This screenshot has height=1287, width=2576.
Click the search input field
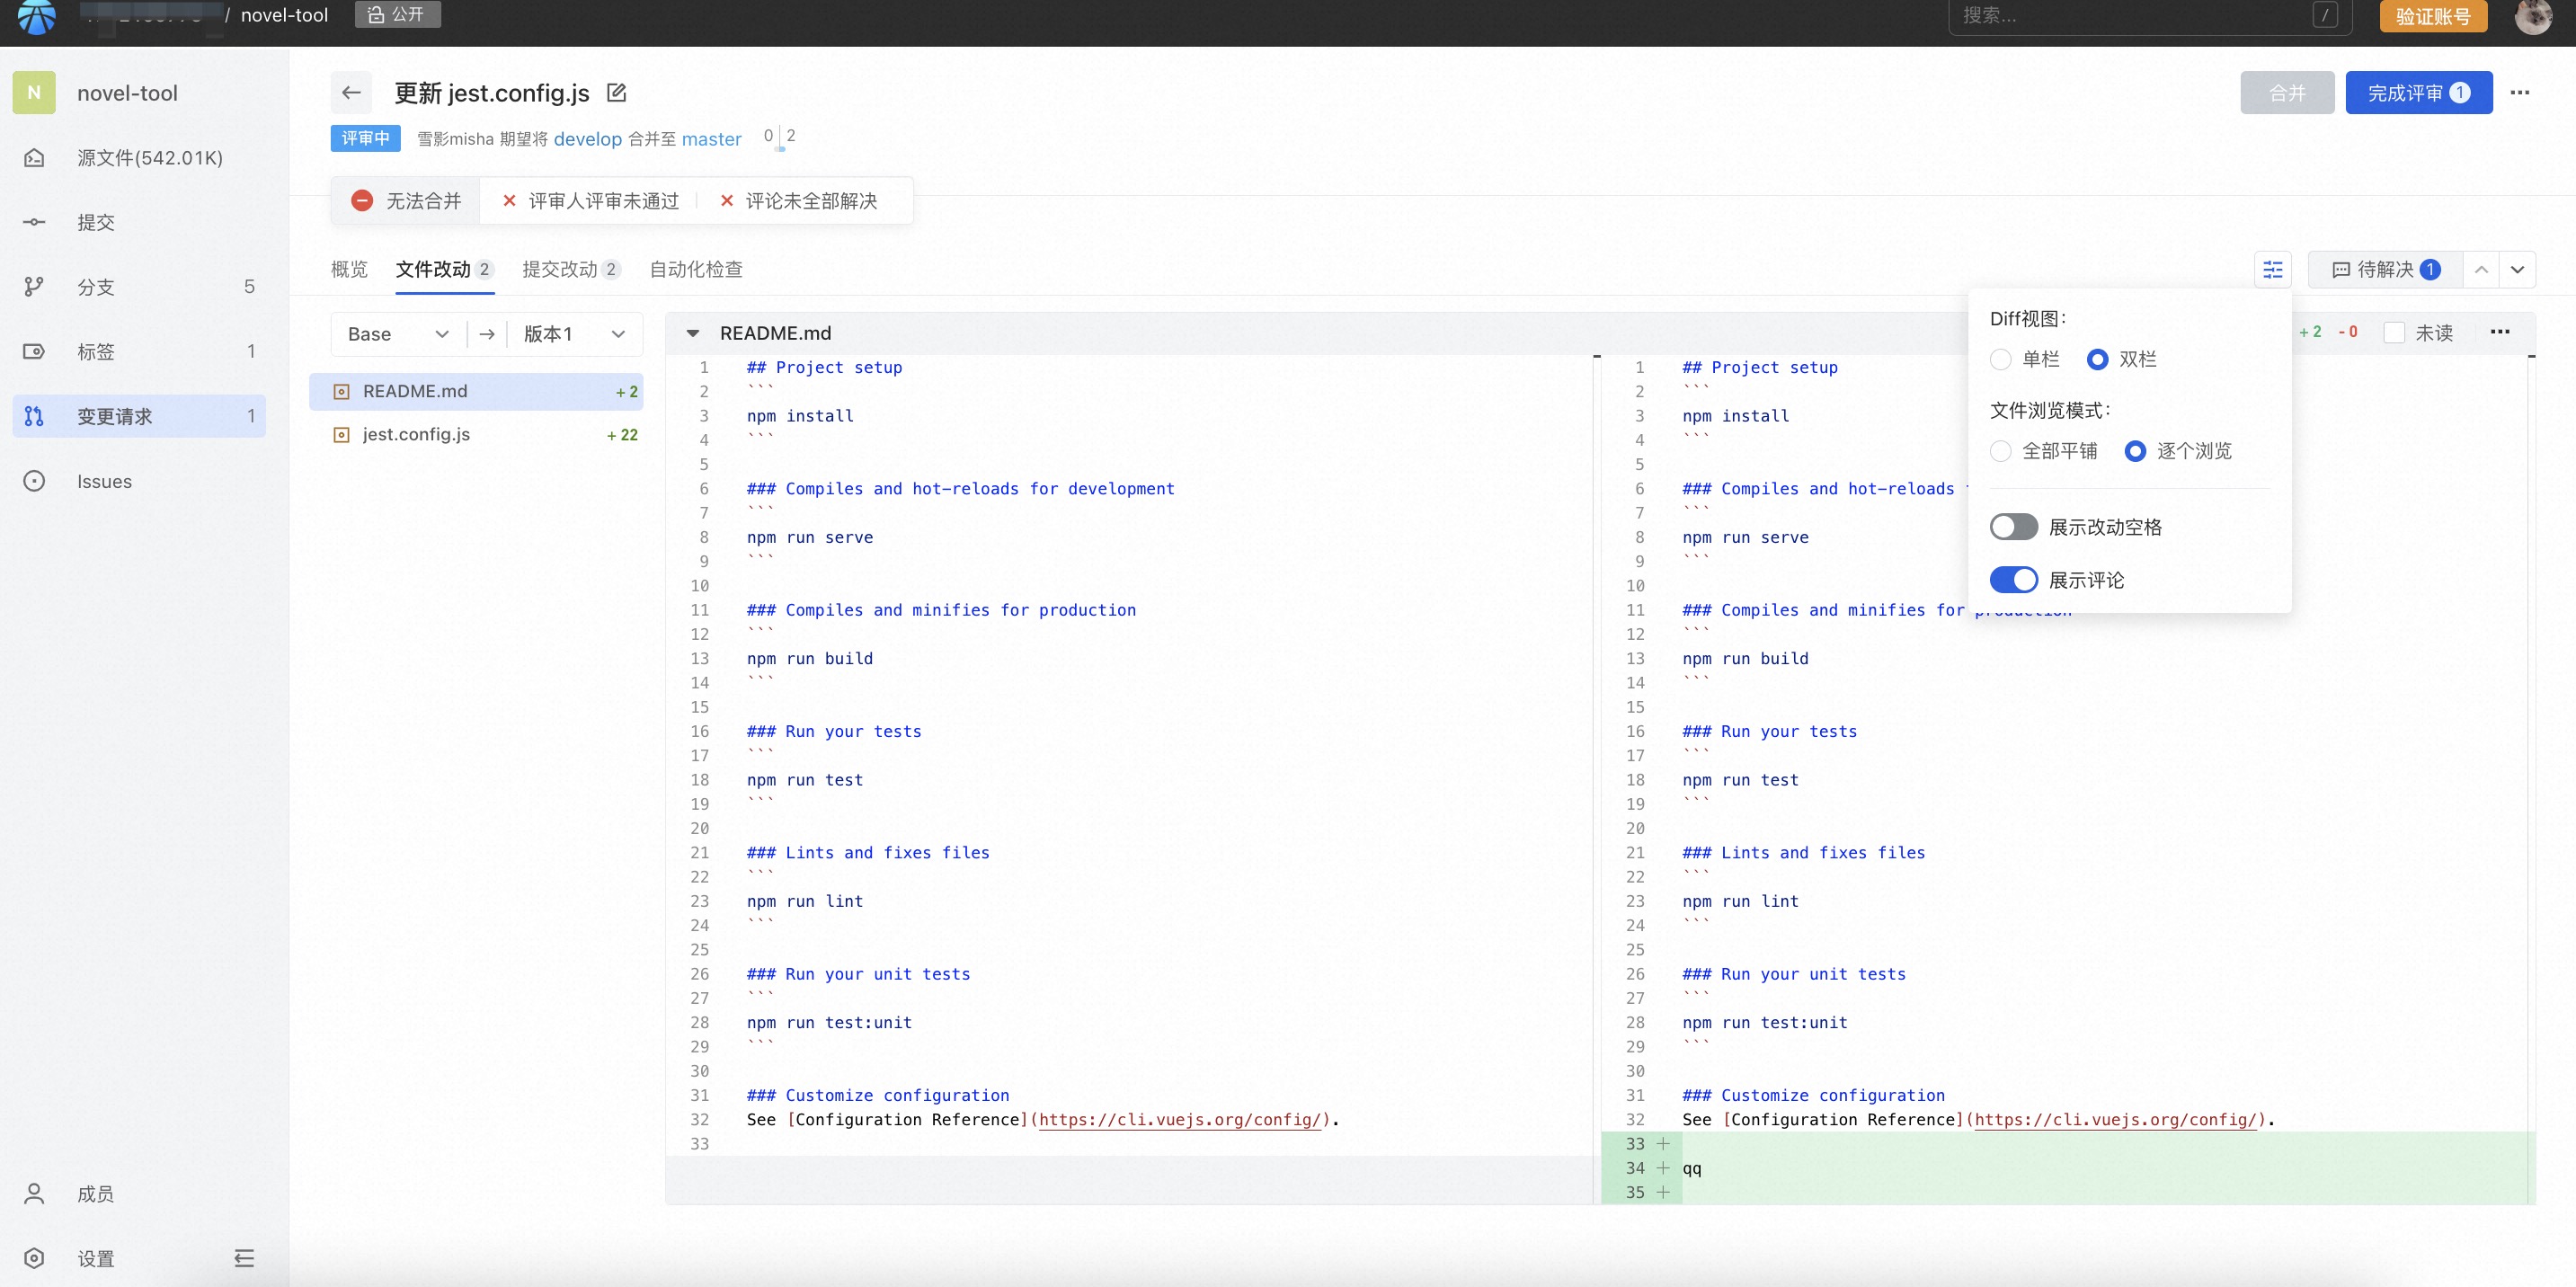tap(2150, 16)
